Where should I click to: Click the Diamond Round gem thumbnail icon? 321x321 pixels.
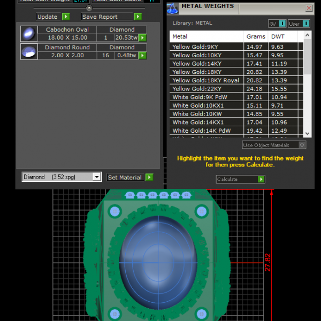pyautogui.click(x=28, y=51)
